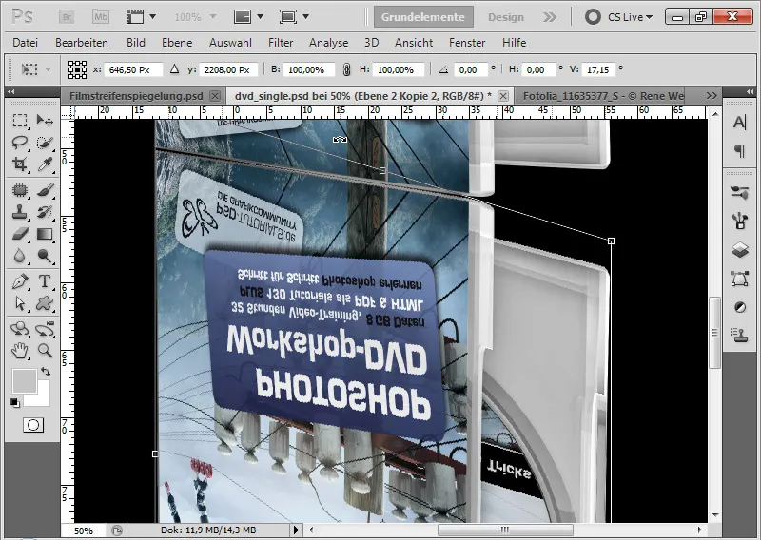The image size is (761, 540).
Task: Activate the Grundelemente workspace
Action: [x=423, y=17]
